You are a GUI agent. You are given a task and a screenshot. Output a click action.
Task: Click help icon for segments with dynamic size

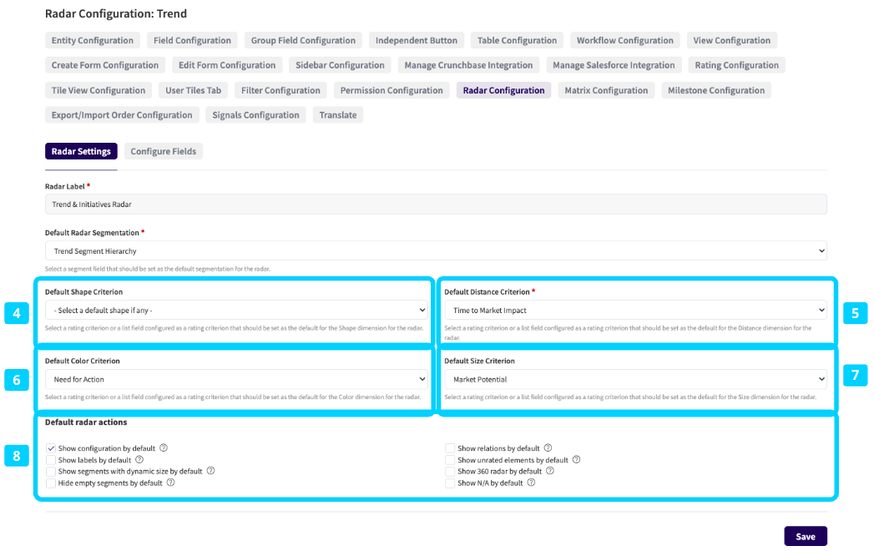click(210, 471)
